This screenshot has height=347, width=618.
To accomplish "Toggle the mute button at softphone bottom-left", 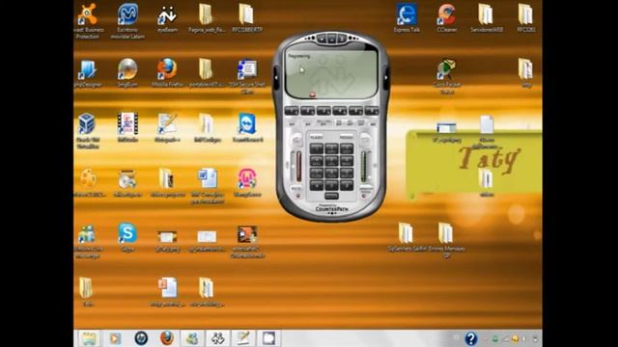I will 297,192.
